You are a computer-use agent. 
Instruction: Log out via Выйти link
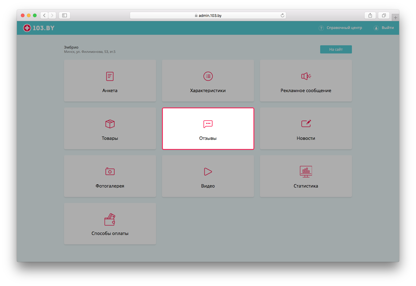coord(388,28)
